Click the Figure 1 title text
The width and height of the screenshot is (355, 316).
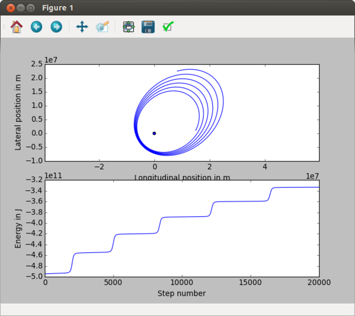point(58,8)
